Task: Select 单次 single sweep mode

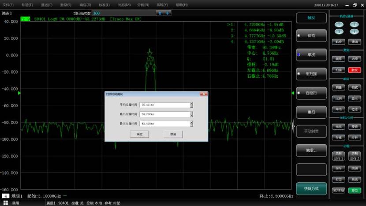Action: click(x=311, y=55)
